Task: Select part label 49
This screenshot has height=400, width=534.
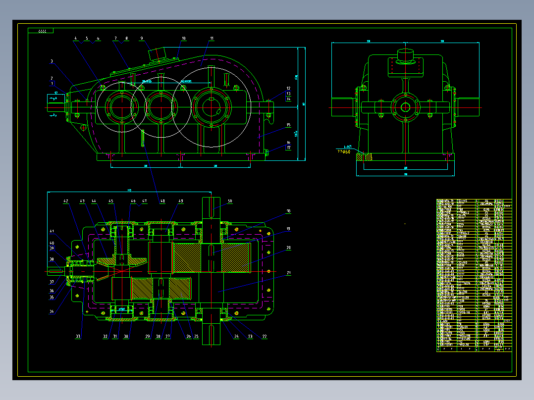Action: [180, 201]
